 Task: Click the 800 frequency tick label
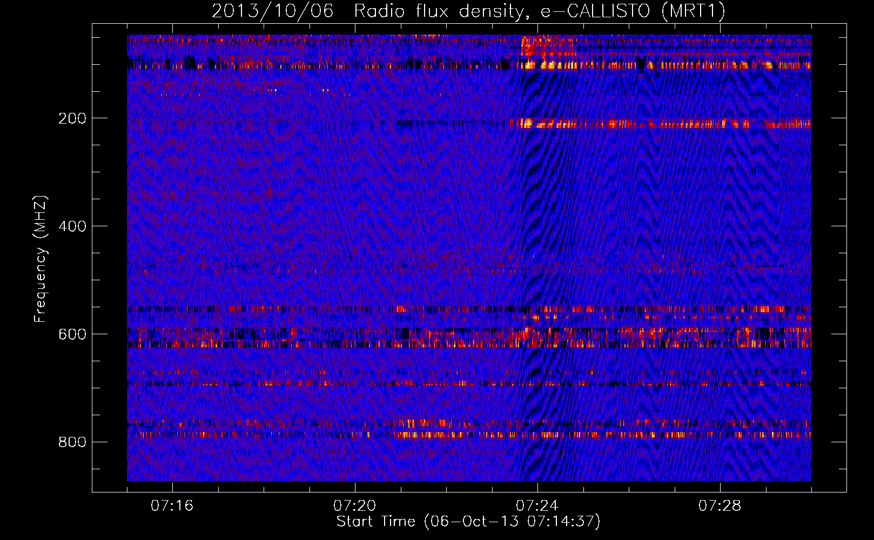(x=72, y=442)
